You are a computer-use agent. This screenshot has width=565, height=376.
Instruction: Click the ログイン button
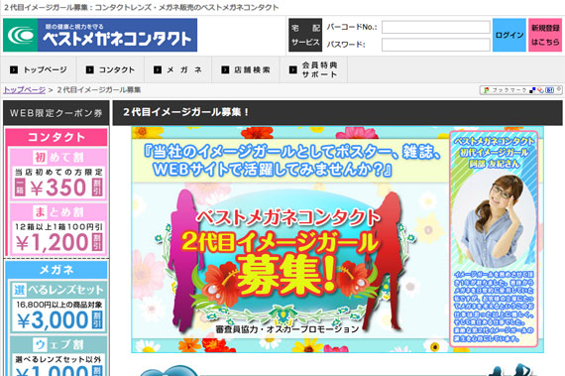[x=509, y=35]
